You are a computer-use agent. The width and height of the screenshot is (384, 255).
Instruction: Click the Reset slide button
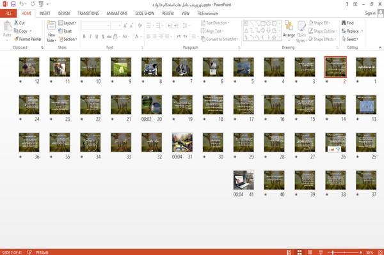[x=65, y=31]
